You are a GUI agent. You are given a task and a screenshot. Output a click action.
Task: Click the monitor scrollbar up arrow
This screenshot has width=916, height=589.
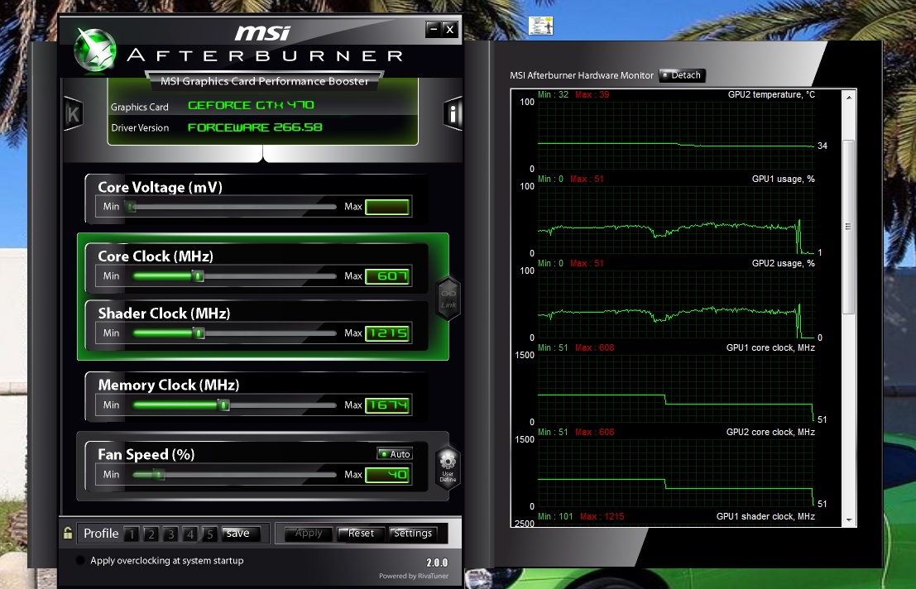[849, 98]
